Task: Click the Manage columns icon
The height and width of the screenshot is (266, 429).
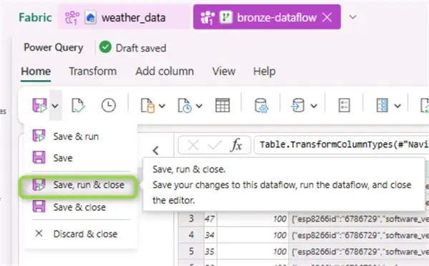Action: [383, 106]
